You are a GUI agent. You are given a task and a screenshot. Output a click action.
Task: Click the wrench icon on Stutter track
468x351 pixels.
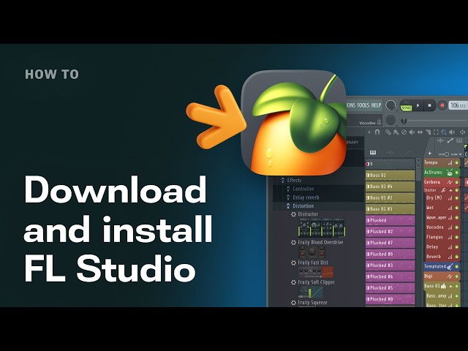click(444, 190)
